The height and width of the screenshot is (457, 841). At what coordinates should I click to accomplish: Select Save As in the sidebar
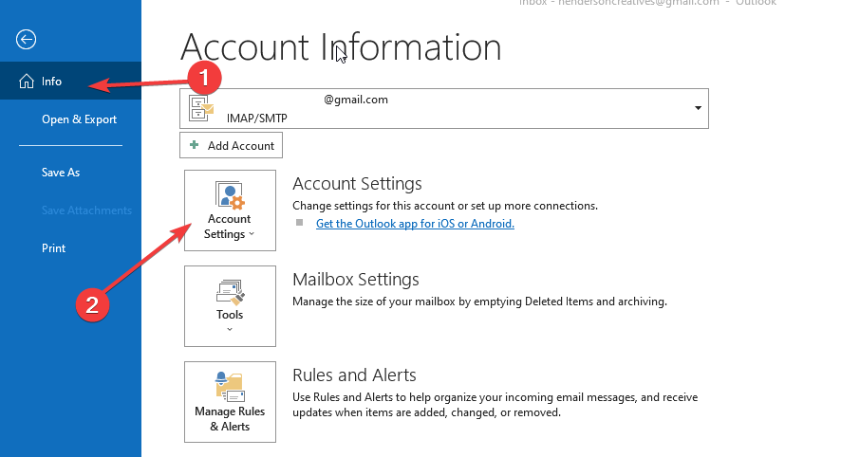click(61, 173)
